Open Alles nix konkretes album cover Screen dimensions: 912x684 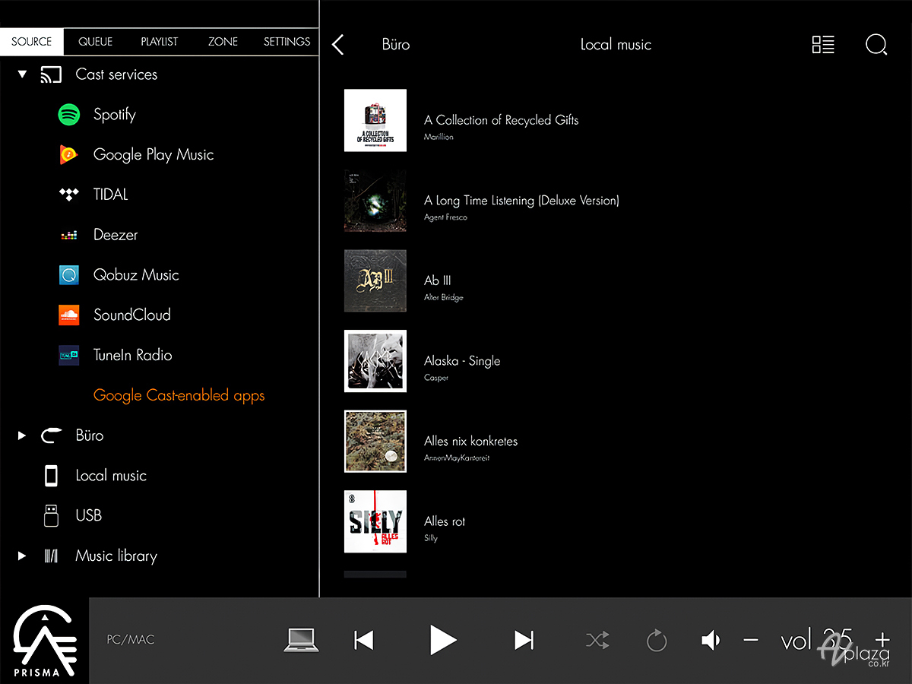pyautogui.click(x=375, y=442)
